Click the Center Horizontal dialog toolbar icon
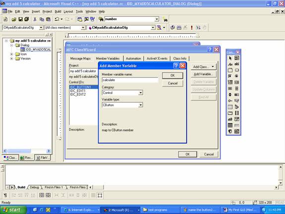 click(48, 195)
